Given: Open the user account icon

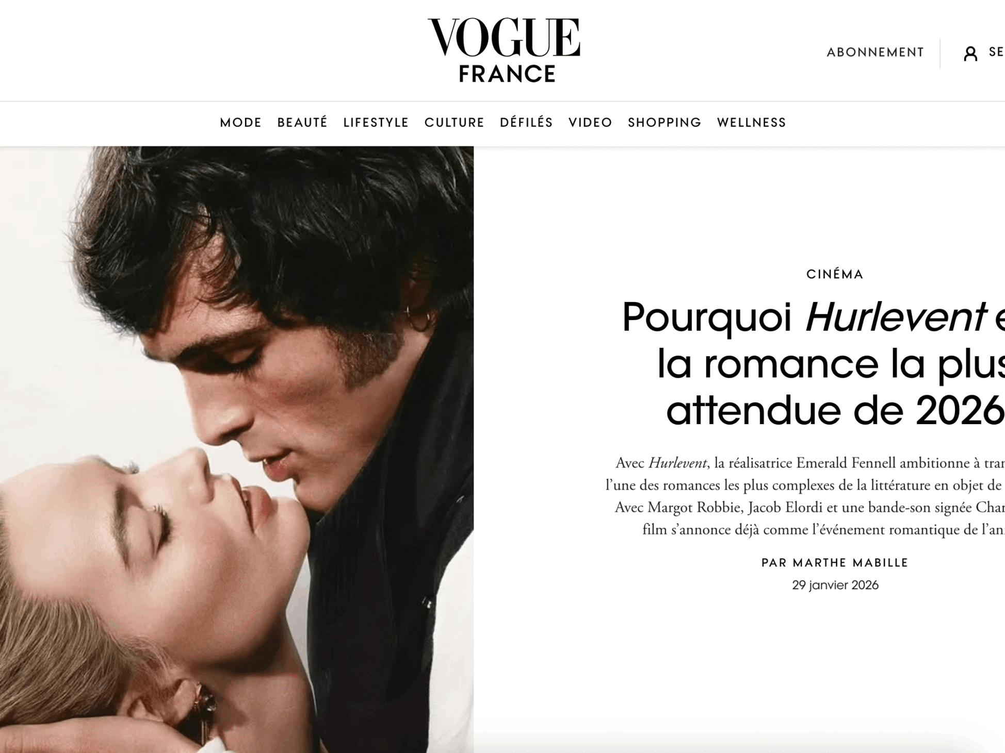Looking at the screenshot, I should tap(970, 53).
